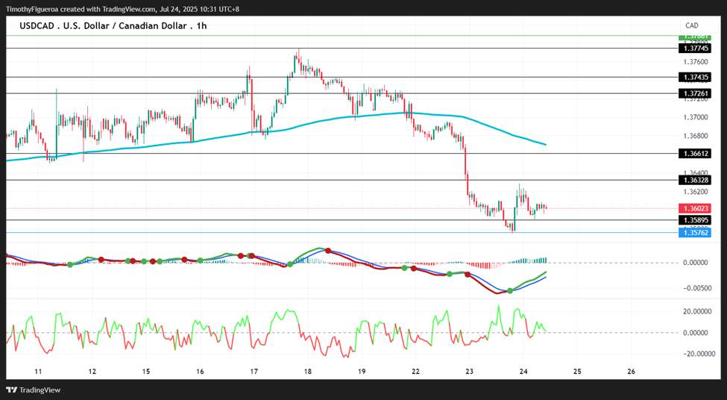Click date label 25 on the time axis
Screen dimensions: 727x400
pyautogui.click(x=577, y=372)
